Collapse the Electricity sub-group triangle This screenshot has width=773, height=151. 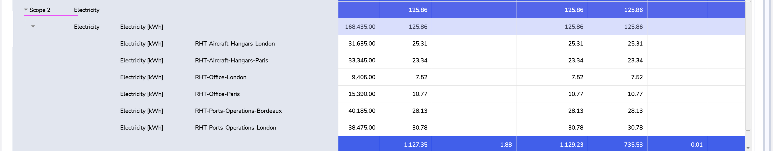pos(33,27)
